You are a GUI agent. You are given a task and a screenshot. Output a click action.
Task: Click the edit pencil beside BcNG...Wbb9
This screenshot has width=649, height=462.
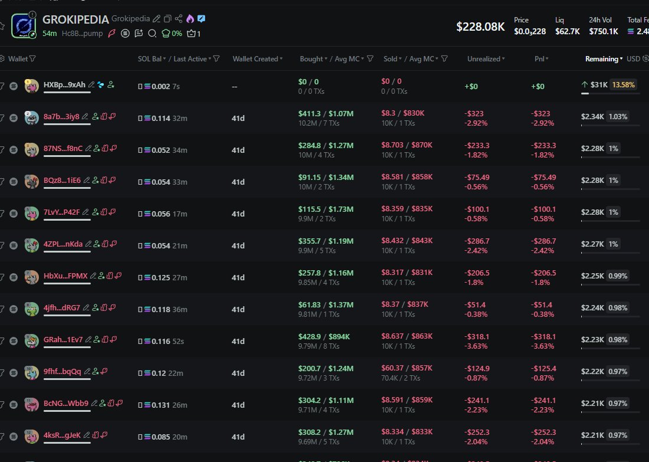point(94,403)
